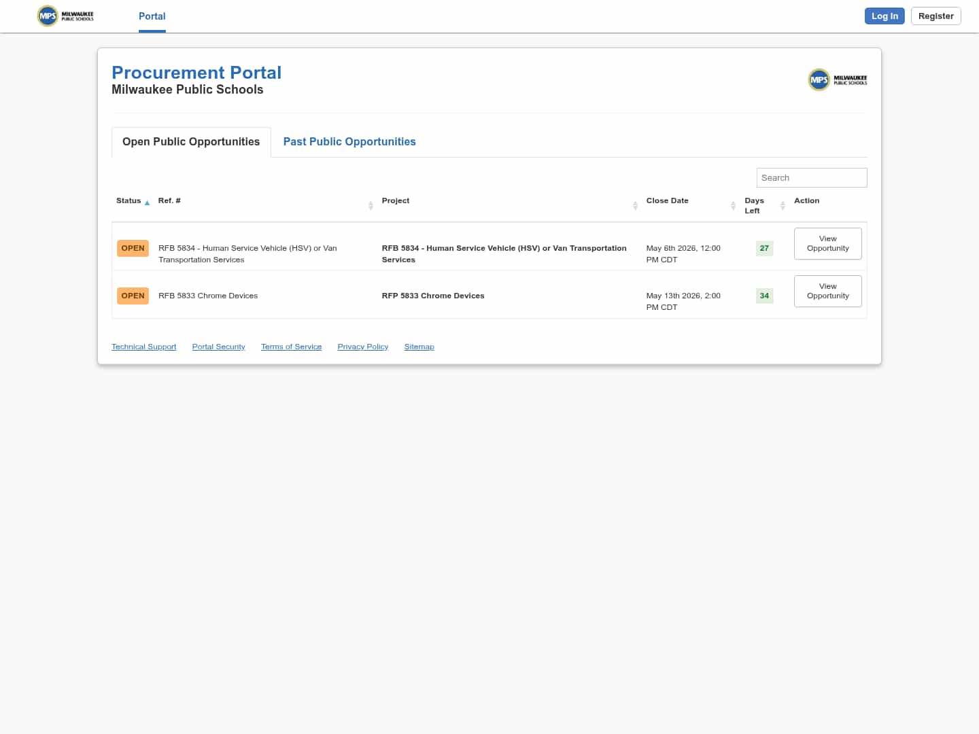The width and height of the screenshot is (979, 734).
Task: Select the Open Public Opportunities tab
Action: click(191, 141)
